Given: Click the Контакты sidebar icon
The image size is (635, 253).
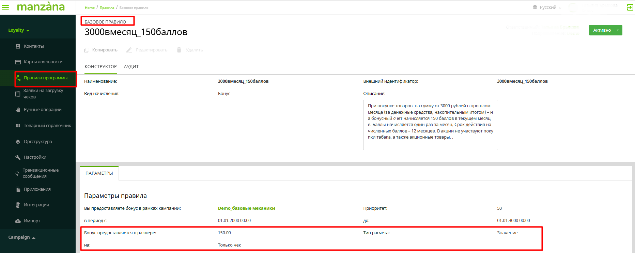Looking at the screenshot, I should point(18,46).
